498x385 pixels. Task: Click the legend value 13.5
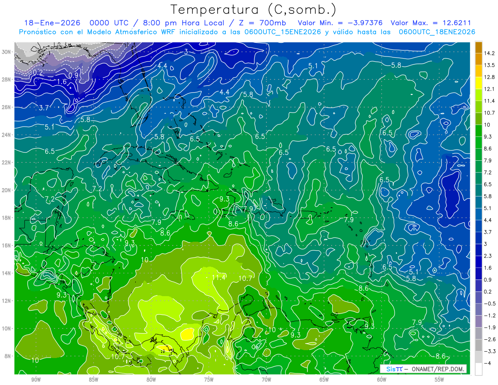[490, 65]
